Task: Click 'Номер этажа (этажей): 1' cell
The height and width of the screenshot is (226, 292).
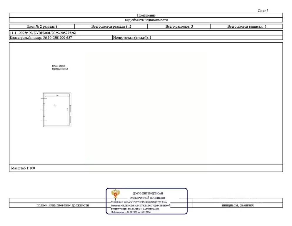Action: click(198, 38)
